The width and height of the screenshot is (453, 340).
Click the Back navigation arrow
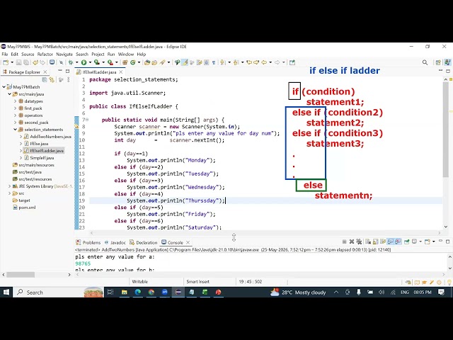[x=264, y=62]
